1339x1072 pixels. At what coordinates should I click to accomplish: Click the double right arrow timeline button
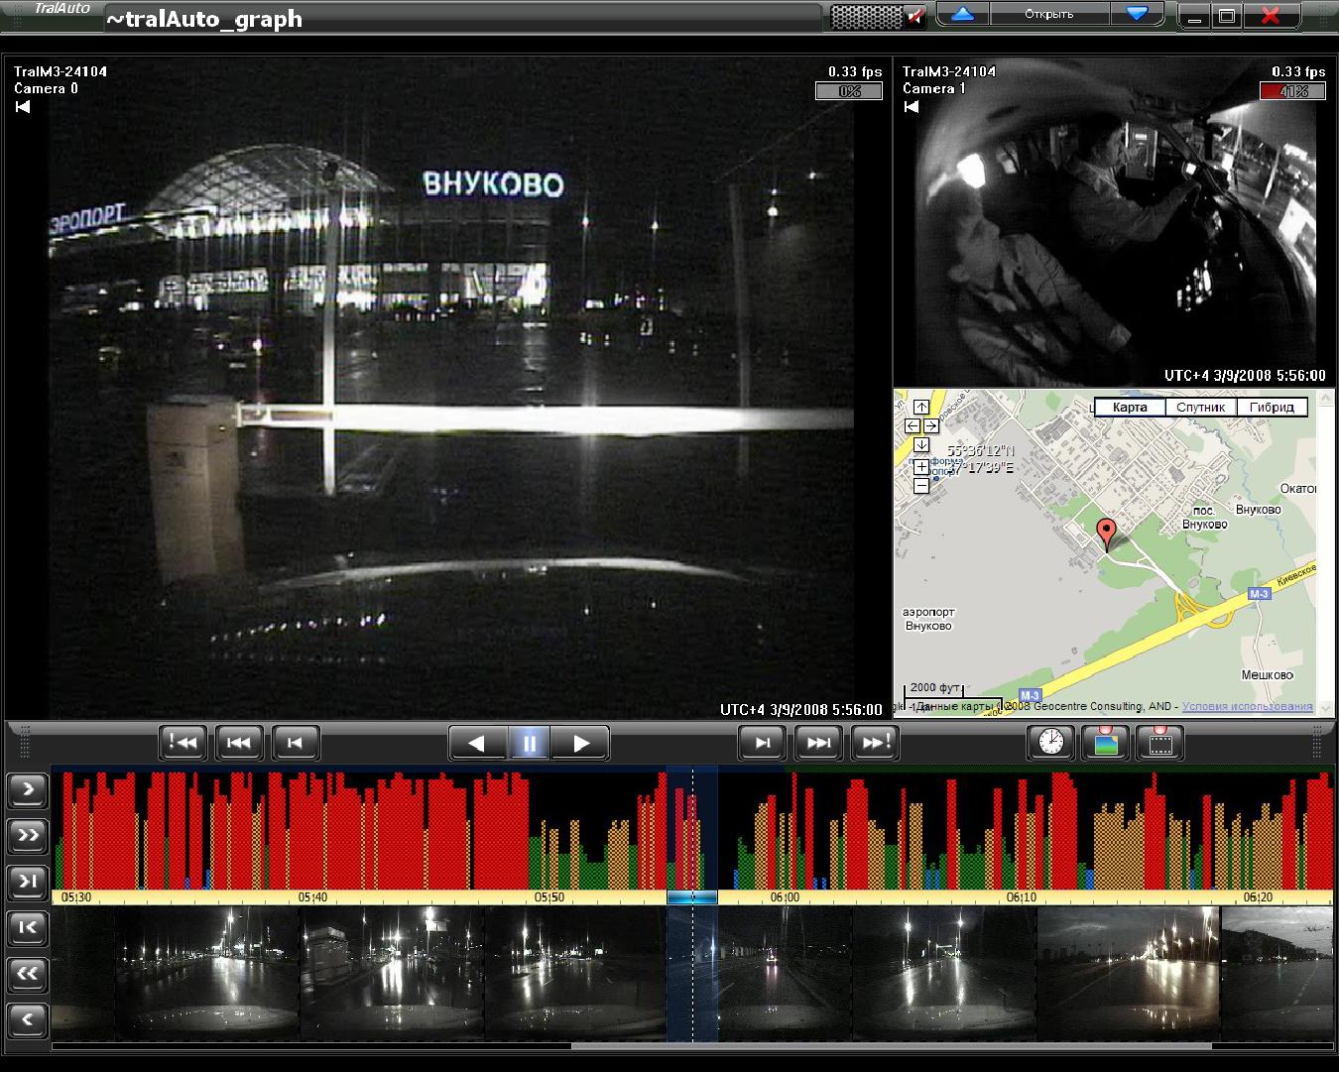[28, 836]
